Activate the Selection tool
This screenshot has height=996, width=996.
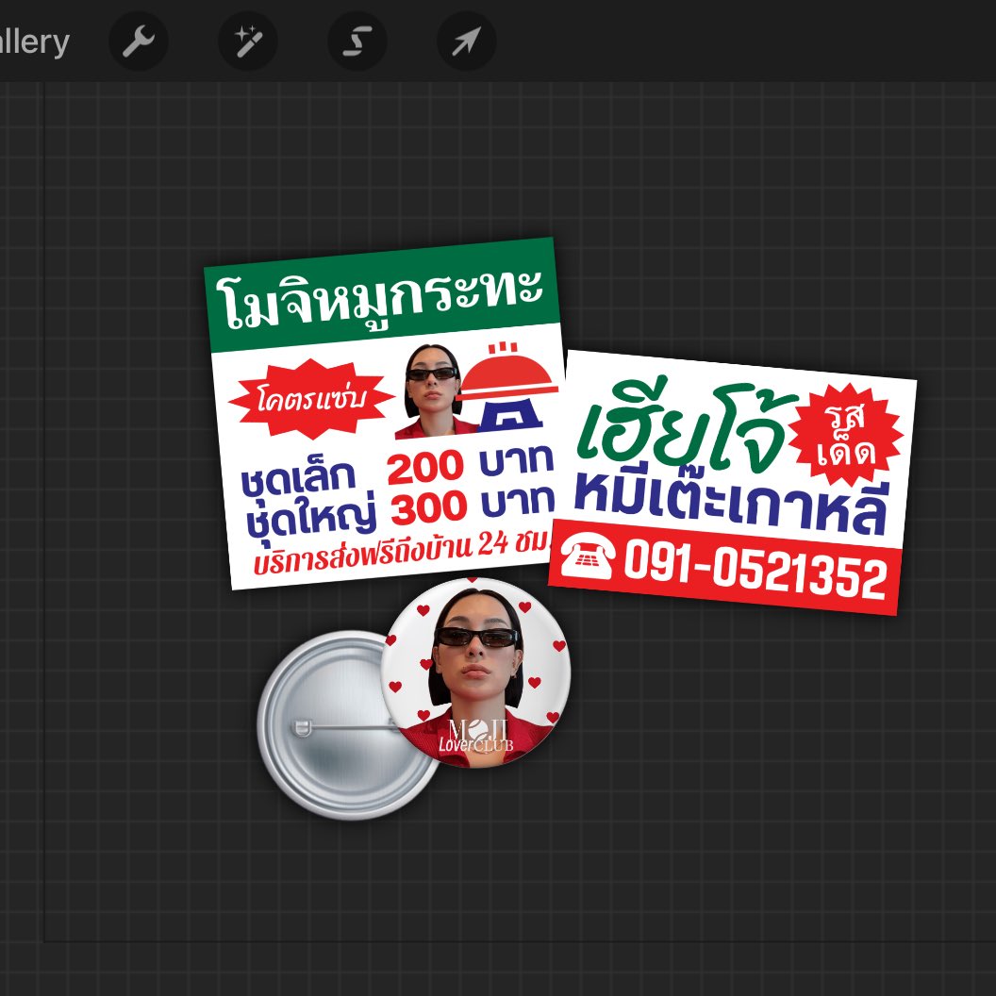pyautogui.click(x=357, y=41)
